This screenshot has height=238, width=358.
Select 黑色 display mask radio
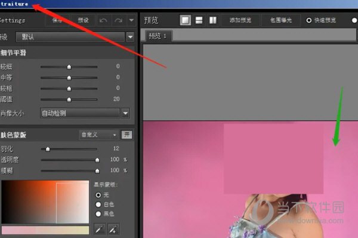point(98,213)
